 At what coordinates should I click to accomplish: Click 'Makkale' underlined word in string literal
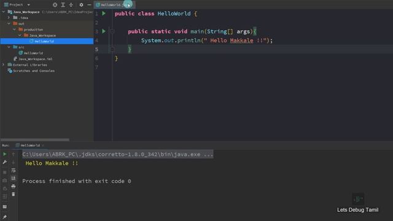(241, 41)
